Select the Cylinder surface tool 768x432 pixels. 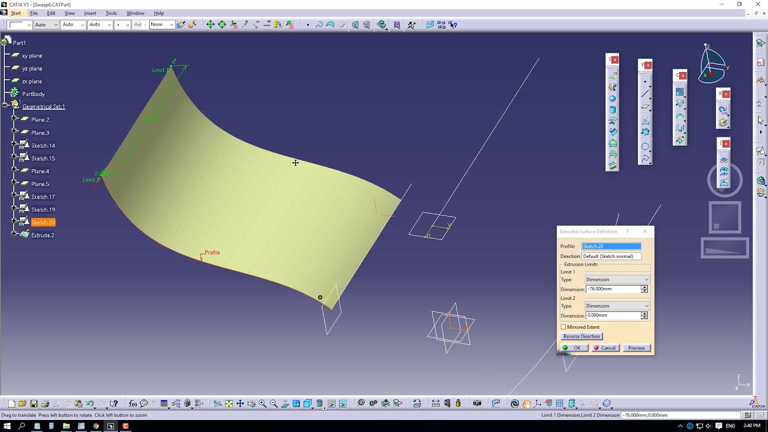(x=613, y=110)
